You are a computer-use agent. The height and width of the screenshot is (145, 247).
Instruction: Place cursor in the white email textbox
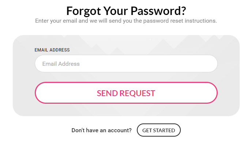click(x=126, y=64)
